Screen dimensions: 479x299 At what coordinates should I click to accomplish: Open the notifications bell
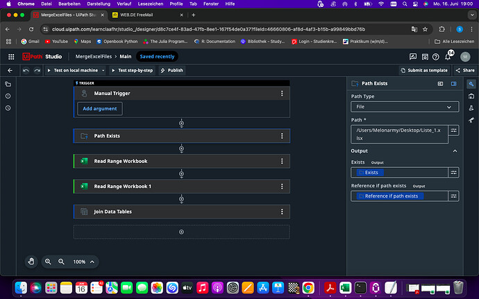pyautogui.click(x=448, y=56)
